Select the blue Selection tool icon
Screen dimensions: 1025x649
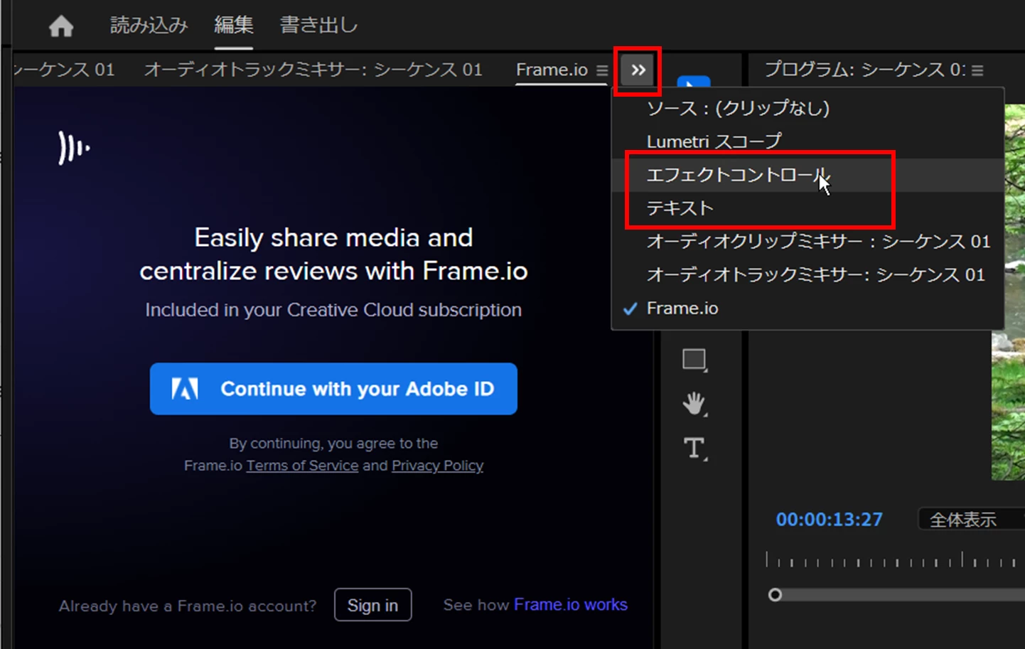click(x=694, y=81)
